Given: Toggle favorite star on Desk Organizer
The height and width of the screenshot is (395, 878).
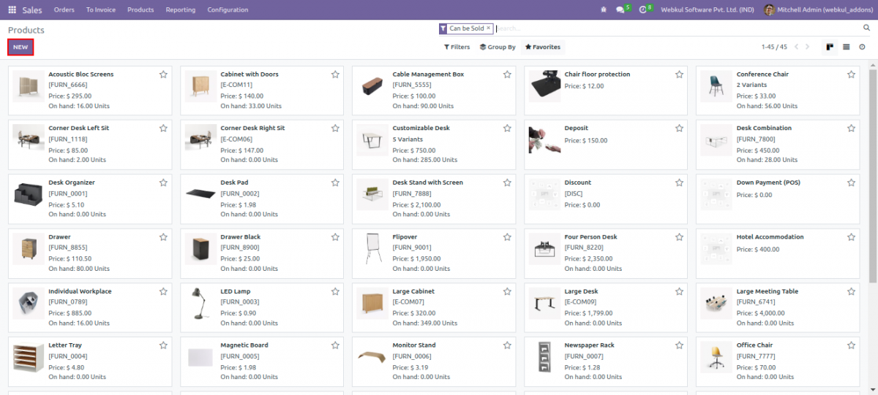Looking at the screenshot, I should click(163, 183).
